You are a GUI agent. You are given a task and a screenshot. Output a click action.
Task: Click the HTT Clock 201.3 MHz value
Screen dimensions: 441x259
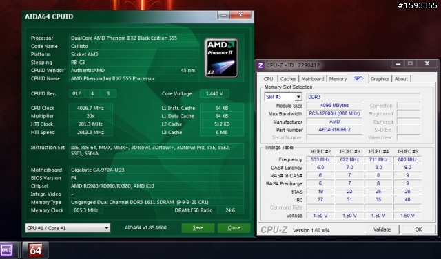click(90, 124)
